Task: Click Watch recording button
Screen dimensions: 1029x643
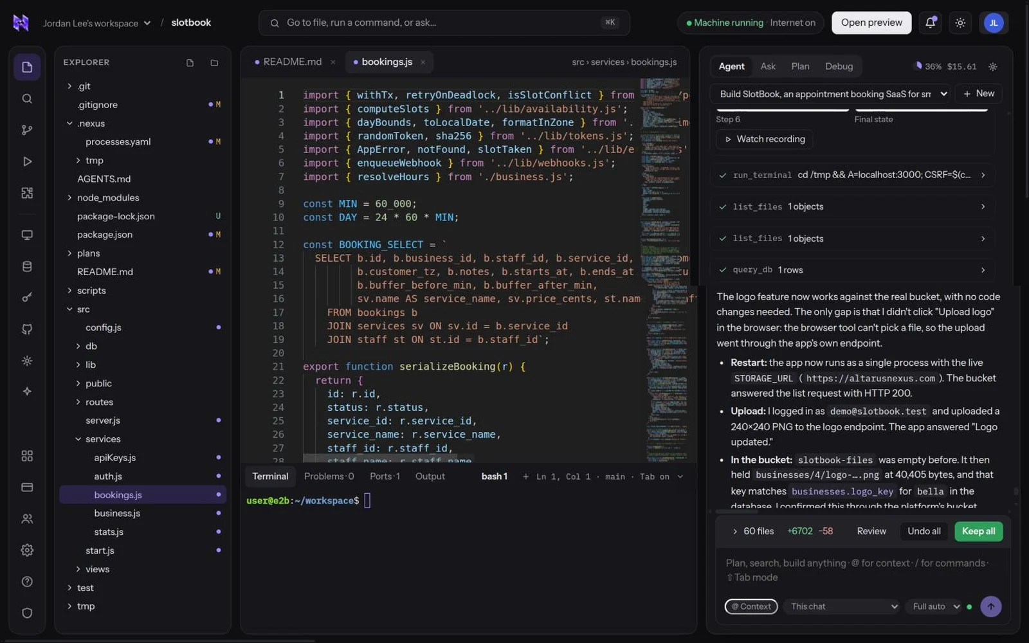Action: [x=765, y=139]
